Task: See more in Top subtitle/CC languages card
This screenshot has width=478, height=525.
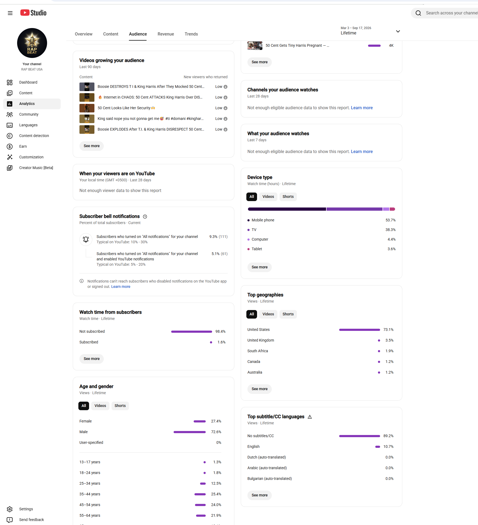Action: (x=259, y=495)
